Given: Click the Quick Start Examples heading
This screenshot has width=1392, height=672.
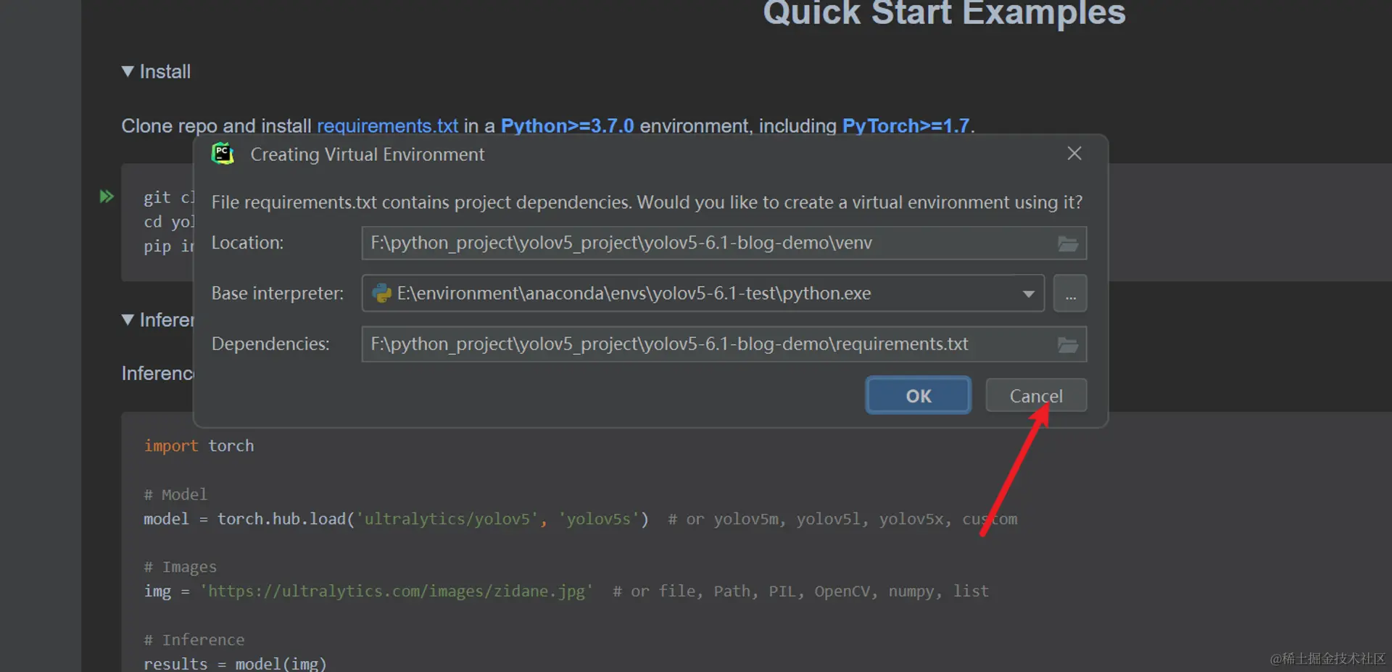Looking at the screenshot, I should tap(944, 13).
